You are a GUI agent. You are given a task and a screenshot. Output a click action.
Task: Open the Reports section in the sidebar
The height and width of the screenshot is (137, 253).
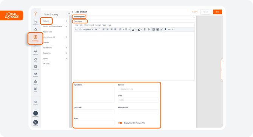pyautogui.click(x=35, y=83)
